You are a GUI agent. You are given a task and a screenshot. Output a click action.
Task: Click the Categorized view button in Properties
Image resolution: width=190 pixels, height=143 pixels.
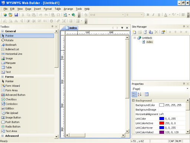[x=134, y=94]
